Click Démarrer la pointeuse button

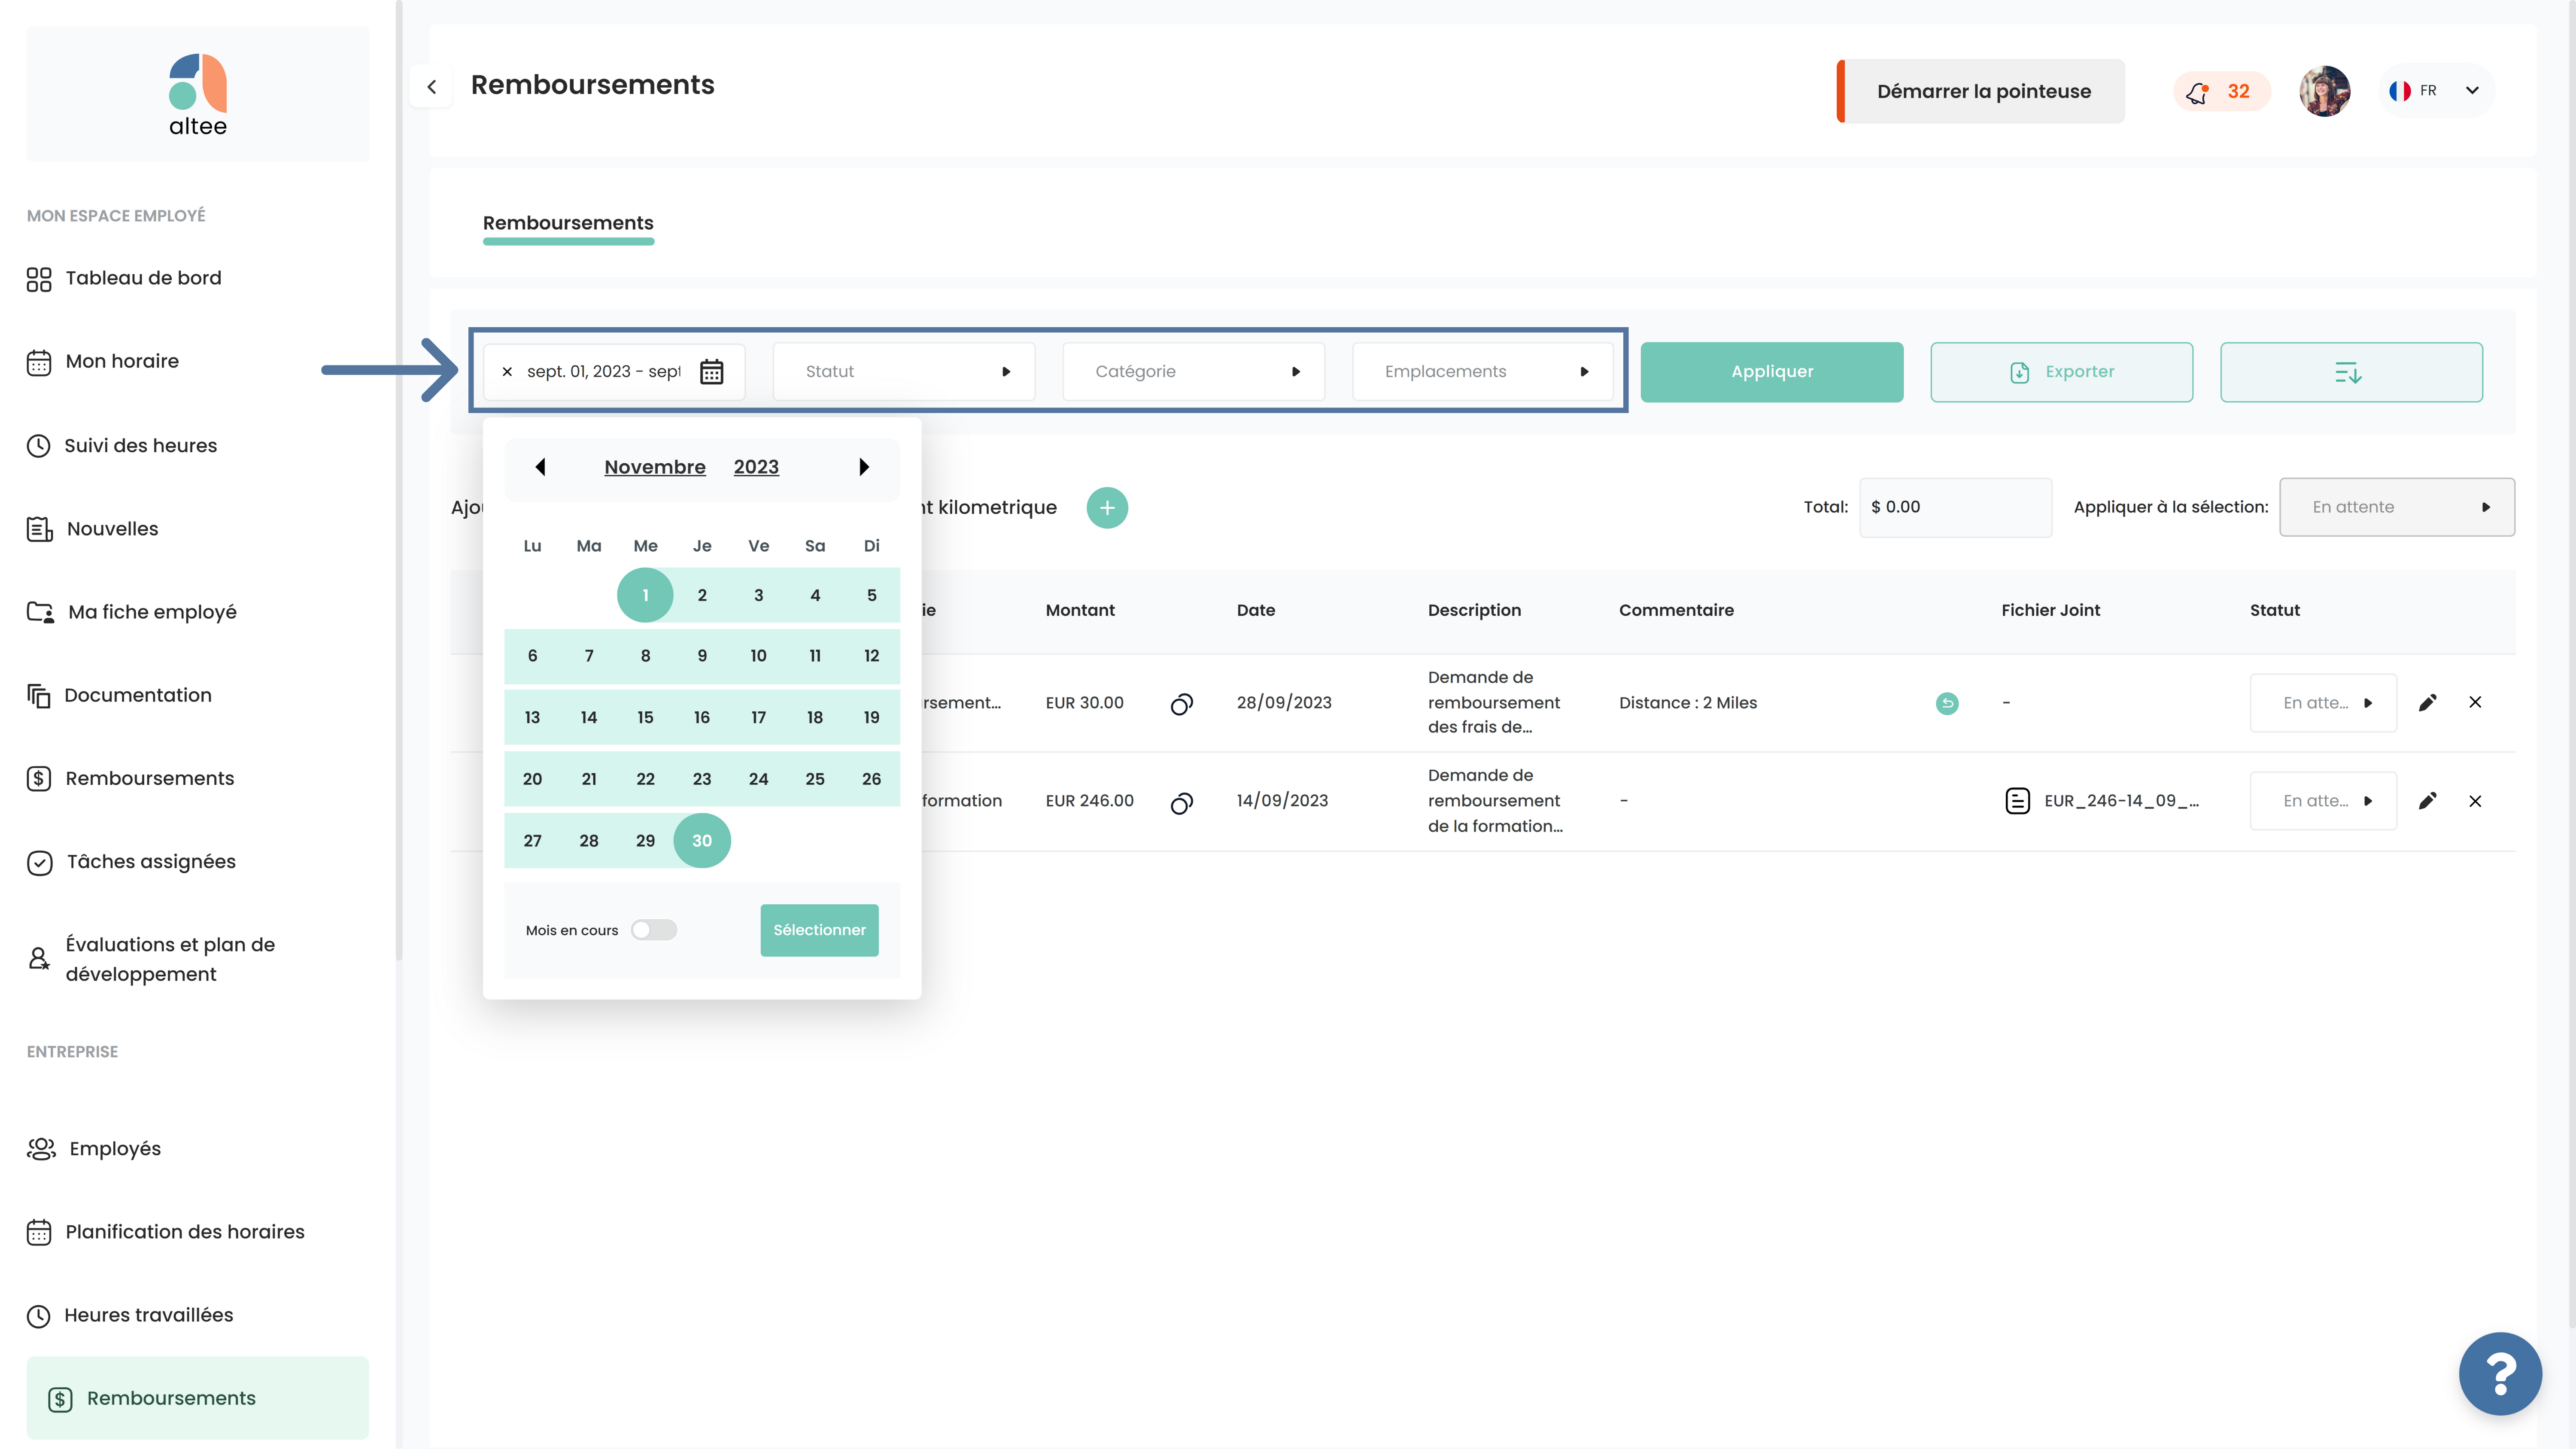click(1981, 91)
